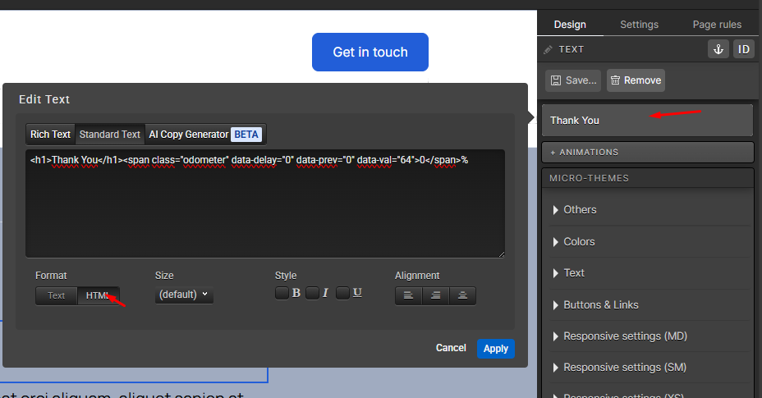Click the ID button in Text header
The height and width of the screenshot is (398, 762).
(743, 49)
